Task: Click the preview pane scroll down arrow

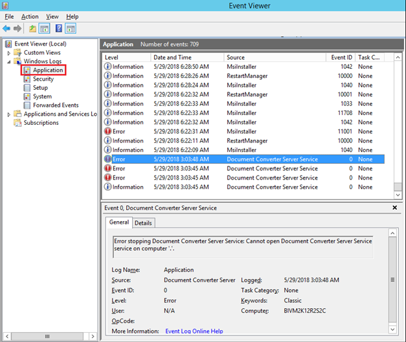Action: click(392, 330)
